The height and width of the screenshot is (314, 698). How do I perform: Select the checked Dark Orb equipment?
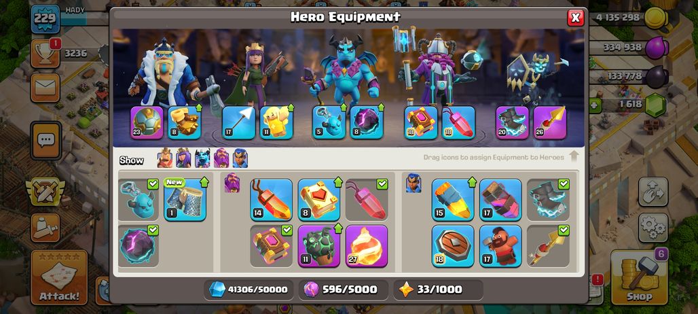(x=139, y=245)
